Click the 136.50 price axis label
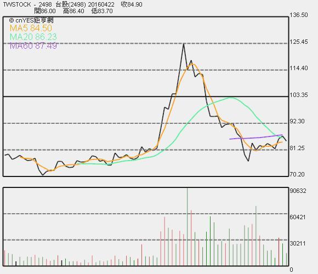The width and height of the screenshot is (318, 274). click(x=298, y=15)
